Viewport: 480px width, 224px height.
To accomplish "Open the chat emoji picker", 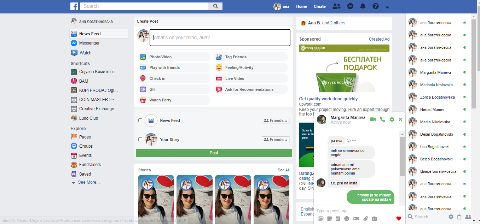I will coord(347,219).
